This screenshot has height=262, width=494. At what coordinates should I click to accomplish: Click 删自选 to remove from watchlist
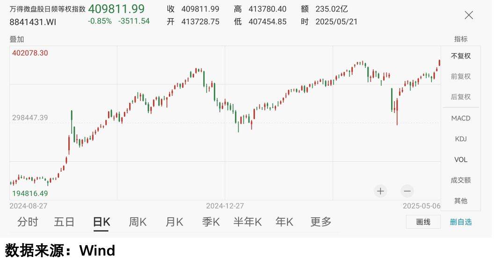pos(461,222)
